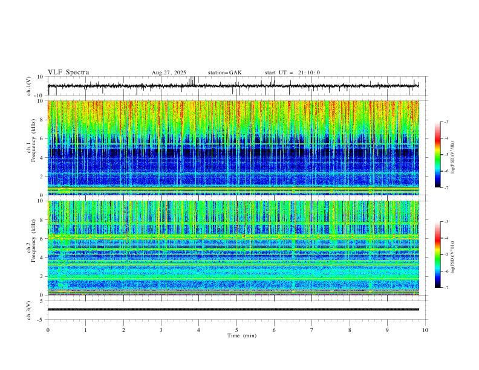
Task: Click the ch.1 frequency axis tick "8"
Action: [42, 120]
